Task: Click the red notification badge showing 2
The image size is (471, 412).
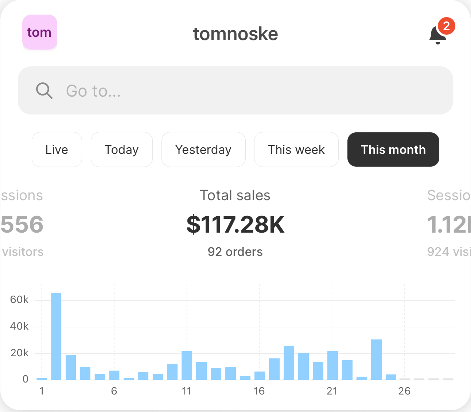Action: 446,26
